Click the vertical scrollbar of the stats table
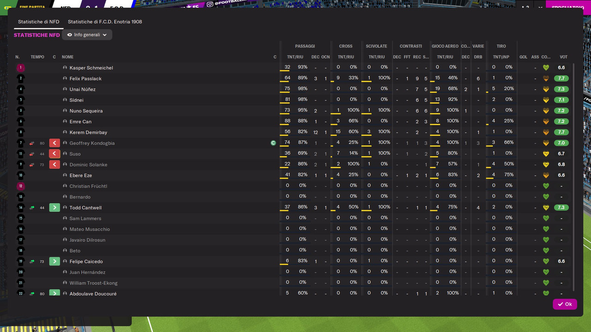This screenshot has height=332, width=591. (x=574, y=177)
